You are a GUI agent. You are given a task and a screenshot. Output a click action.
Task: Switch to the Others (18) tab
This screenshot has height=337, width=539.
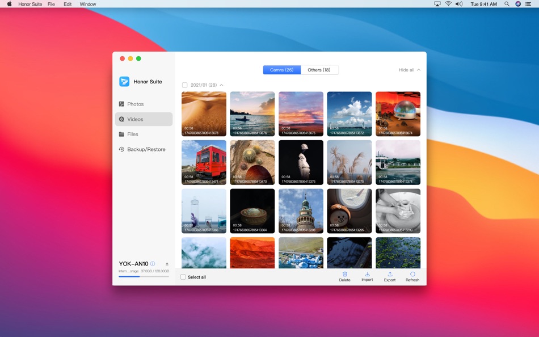pos(319,70)
